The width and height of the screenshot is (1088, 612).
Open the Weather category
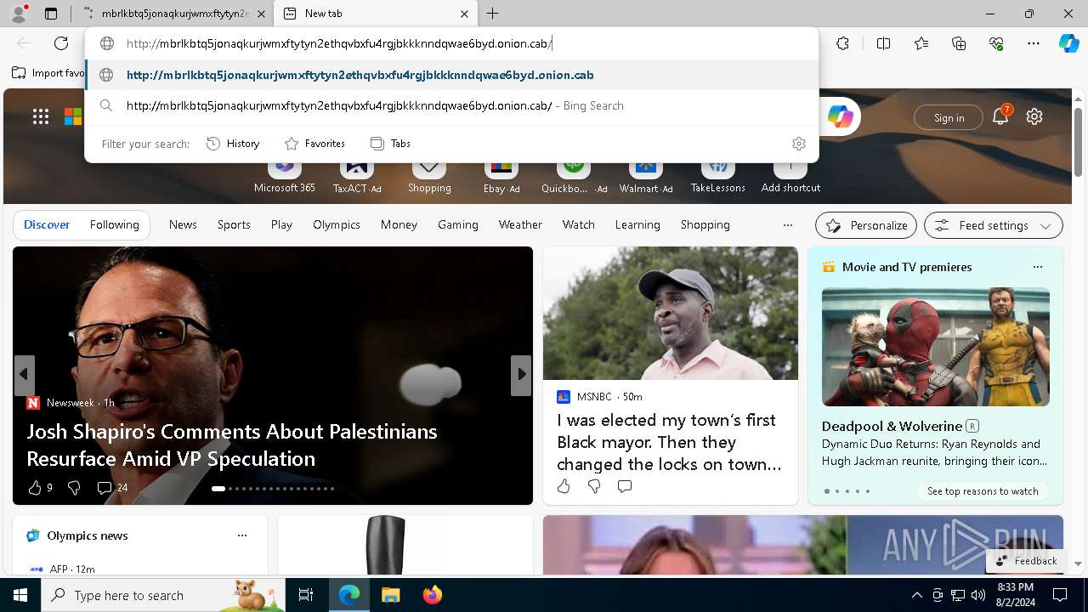(x=520, y=225)
